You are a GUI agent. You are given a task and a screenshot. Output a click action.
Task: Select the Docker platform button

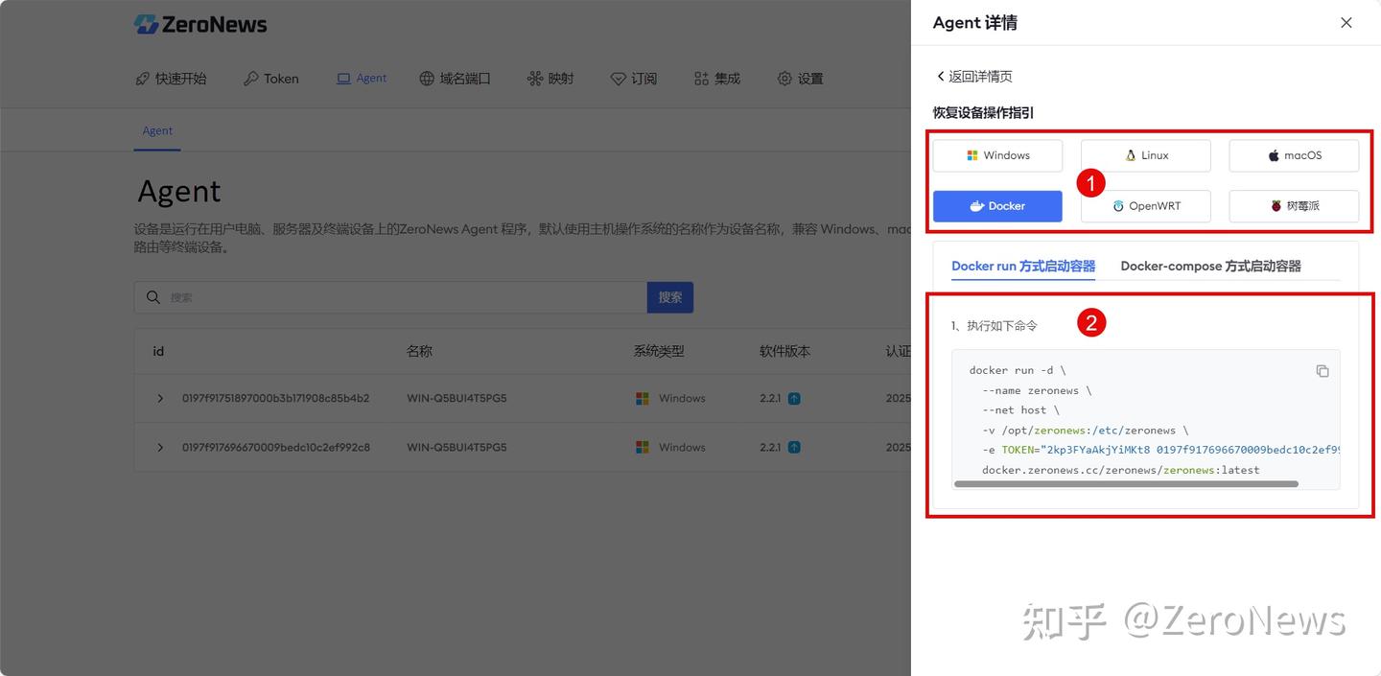click(997, 206)
